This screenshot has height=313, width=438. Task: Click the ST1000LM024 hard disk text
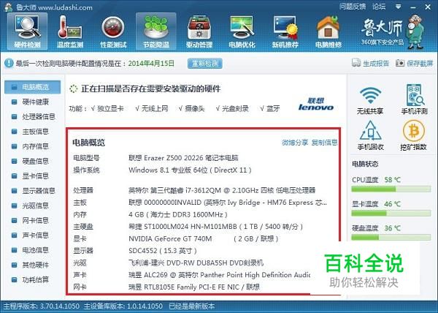coord(215,227)
